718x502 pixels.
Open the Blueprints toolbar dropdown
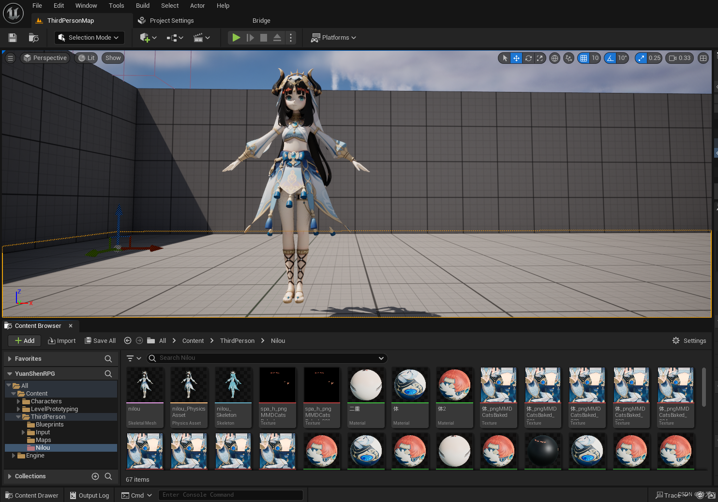[x=175, y=38]
